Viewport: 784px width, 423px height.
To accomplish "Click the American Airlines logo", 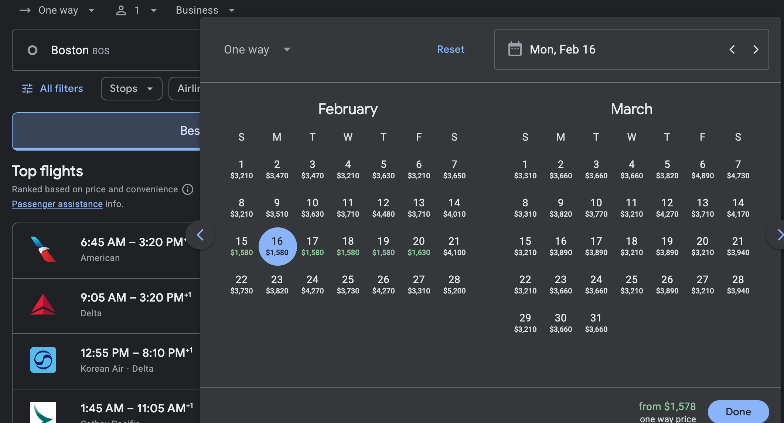I will tap(43, 249).
